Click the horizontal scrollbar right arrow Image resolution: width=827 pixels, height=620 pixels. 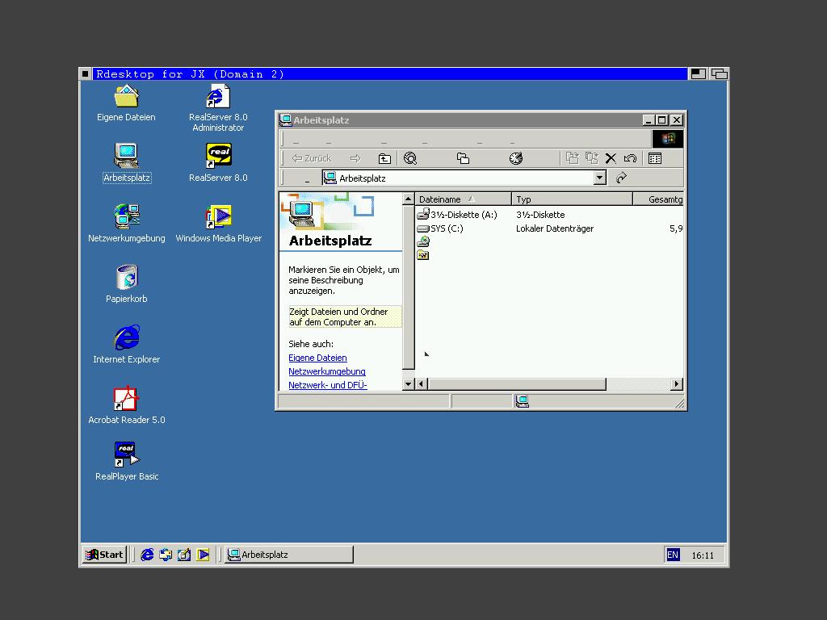coord(676,384)
